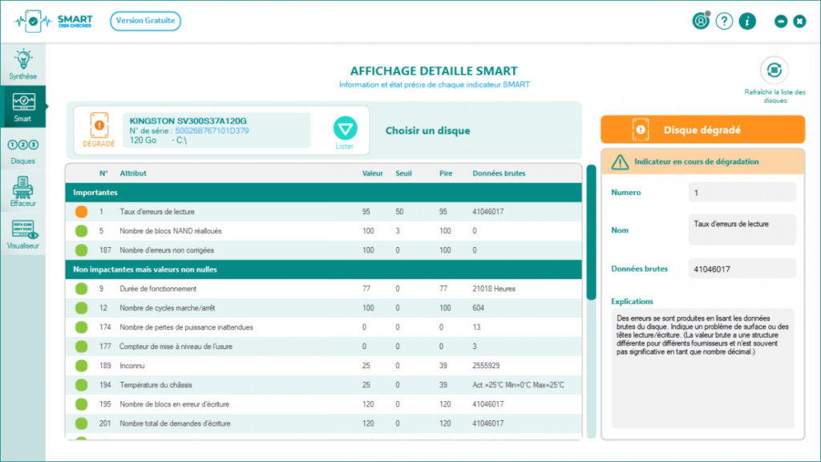Viewport: 821px width, 462px height.
Task: Click green dot of Inconnu attribute 189
Action: [x=81, y=366]
